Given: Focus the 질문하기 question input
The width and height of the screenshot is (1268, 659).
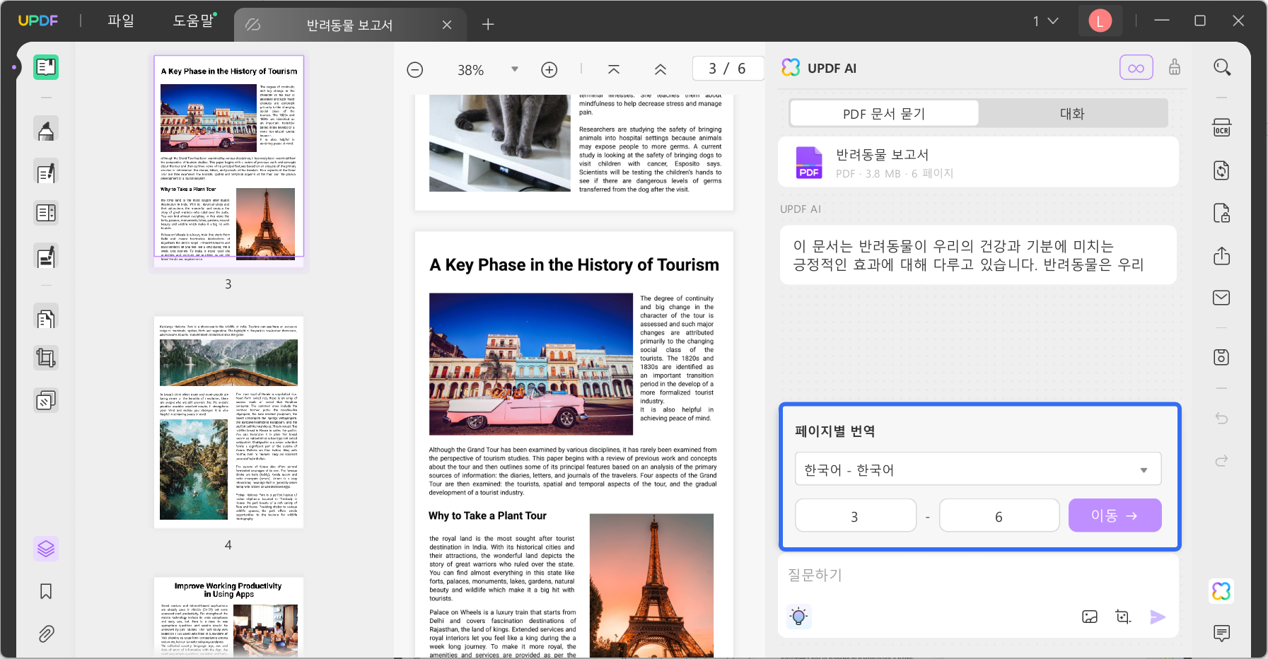Looking at the screenshot, I should coord(977,575).
